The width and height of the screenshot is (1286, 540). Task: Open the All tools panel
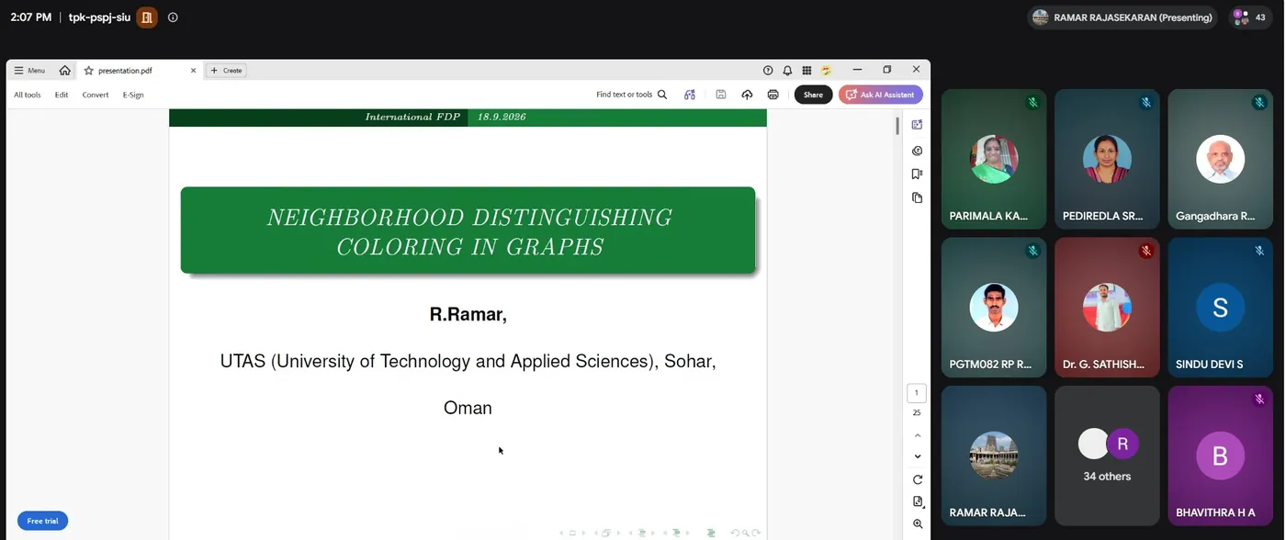pos(28,95)
